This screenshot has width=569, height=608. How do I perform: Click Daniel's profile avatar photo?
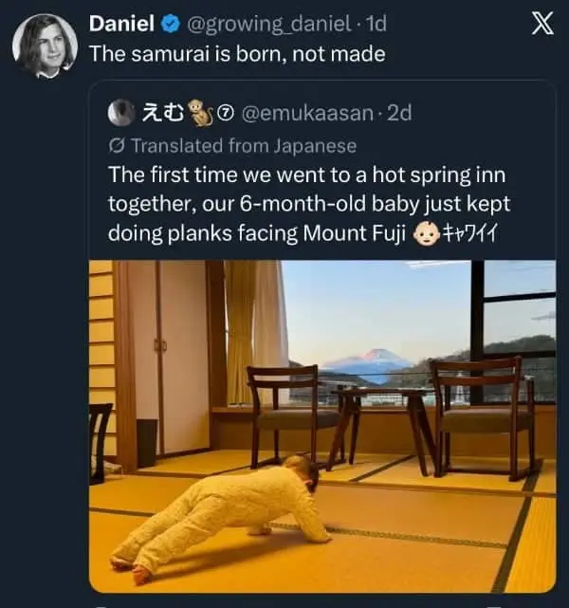tap(45, 44)
